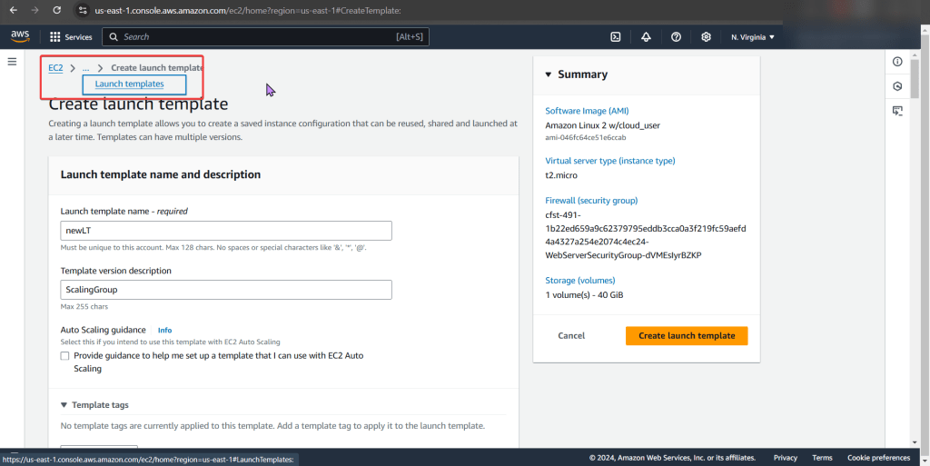Open the help question mark icon
Image resolution: width=930 pixels, height=466 pixels.
[676, 37]
